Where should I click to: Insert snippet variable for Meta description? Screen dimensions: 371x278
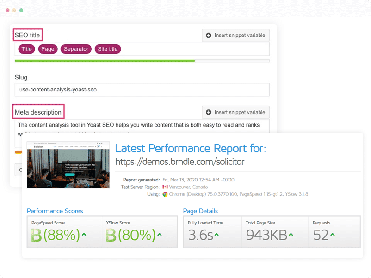235,112
